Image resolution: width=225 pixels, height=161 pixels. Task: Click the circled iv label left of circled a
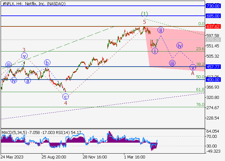[x=14, y=80]
